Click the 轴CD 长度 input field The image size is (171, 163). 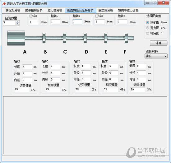click(x=86, y=66)
